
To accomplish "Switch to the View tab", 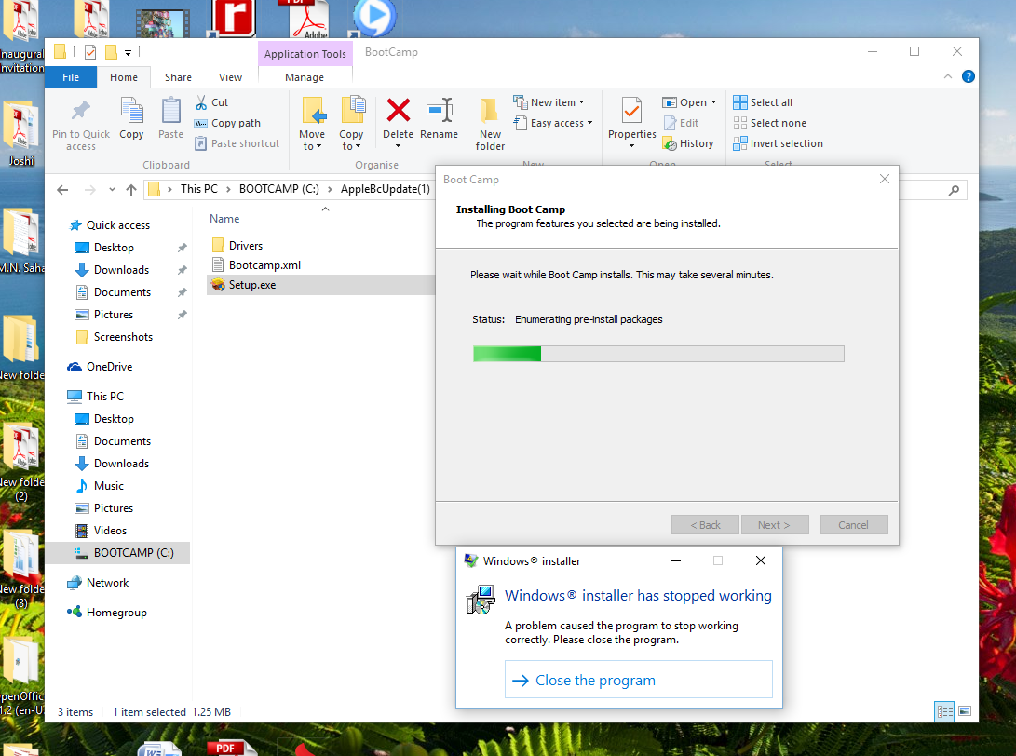I will pyautogui.click(x=230, y=77).
